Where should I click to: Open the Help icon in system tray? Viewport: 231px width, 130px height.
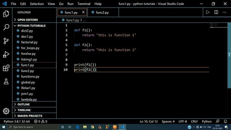189,127
